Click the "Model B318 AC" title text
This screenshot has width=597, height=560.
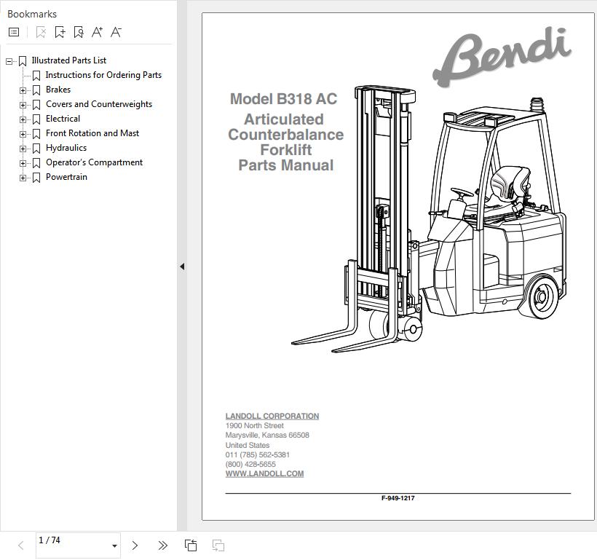point(284,99)
